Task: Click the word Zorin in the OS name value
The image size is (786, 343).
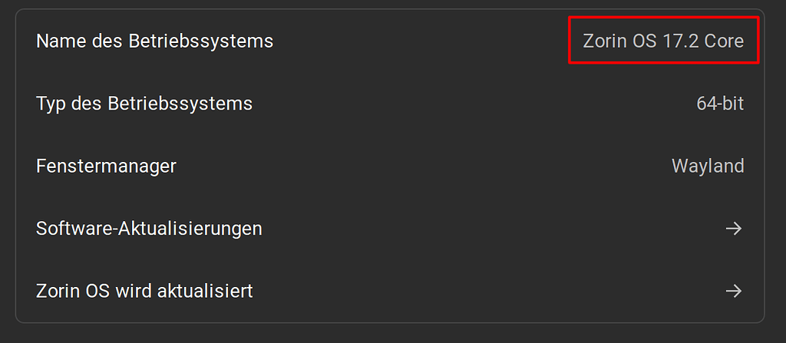Action: (605, 41)
